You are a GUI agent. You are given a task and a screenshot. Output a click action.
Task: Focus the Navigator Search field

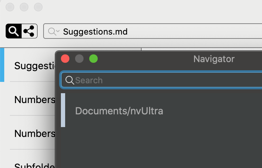point(166,80)
